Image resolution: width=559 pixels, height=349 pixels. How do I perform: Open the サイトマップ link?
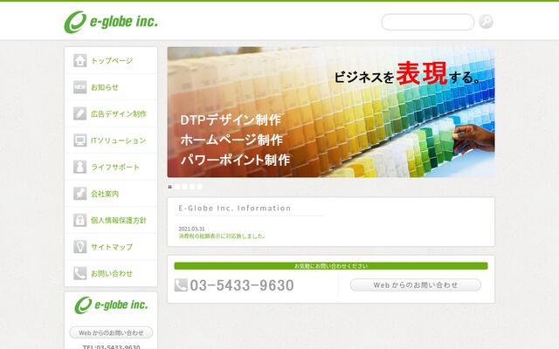[x=111, y=246]
